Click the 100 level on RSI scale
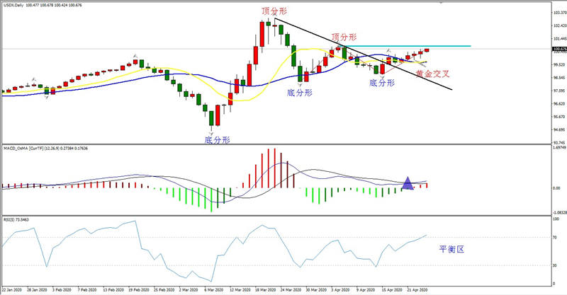 tap(556, 219)
